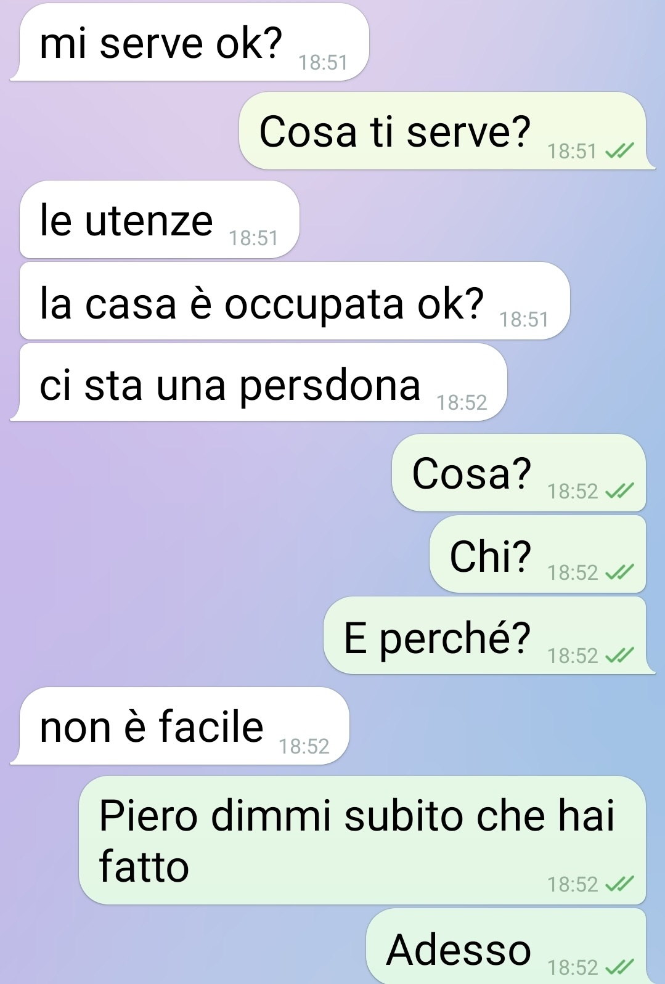Screen dimensions: 665x984
Task: Select the 'E perché?' message bubble
Action: (489, 635)
